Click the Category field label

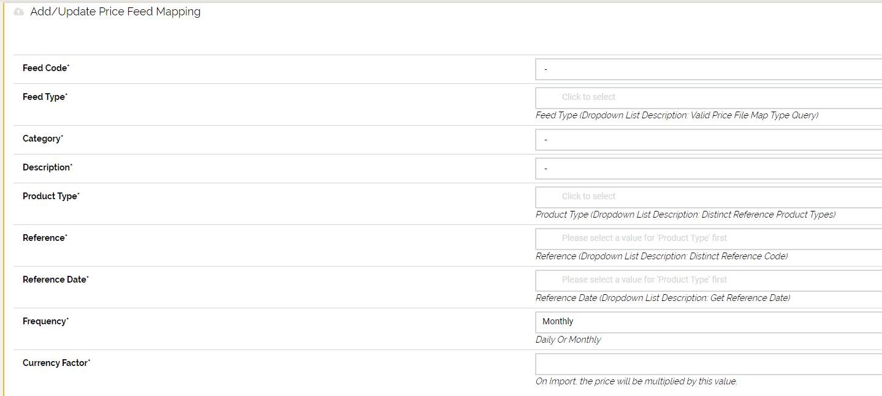(x=43, y=139)
